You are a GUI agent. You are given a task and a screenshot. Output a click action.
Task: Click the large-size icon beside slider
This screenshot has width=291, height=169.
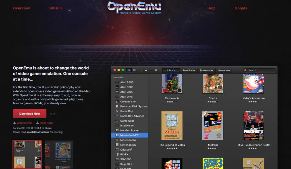(x=156, y=70)
